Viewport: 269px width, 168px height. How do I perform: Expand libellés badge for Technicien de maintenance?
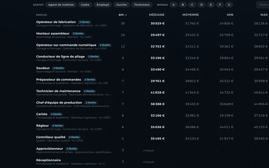[89, 91]
